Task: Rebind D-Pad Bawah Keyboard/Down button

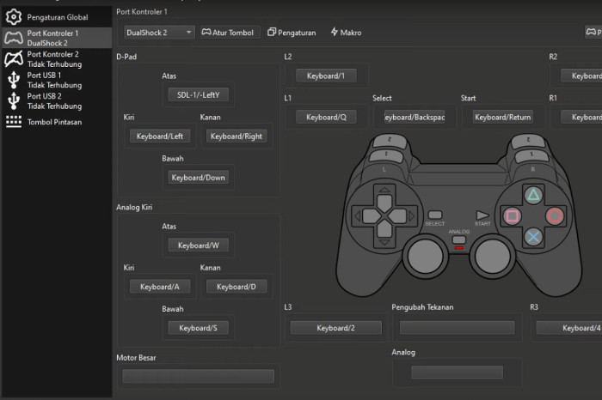Action: point(198,178)
